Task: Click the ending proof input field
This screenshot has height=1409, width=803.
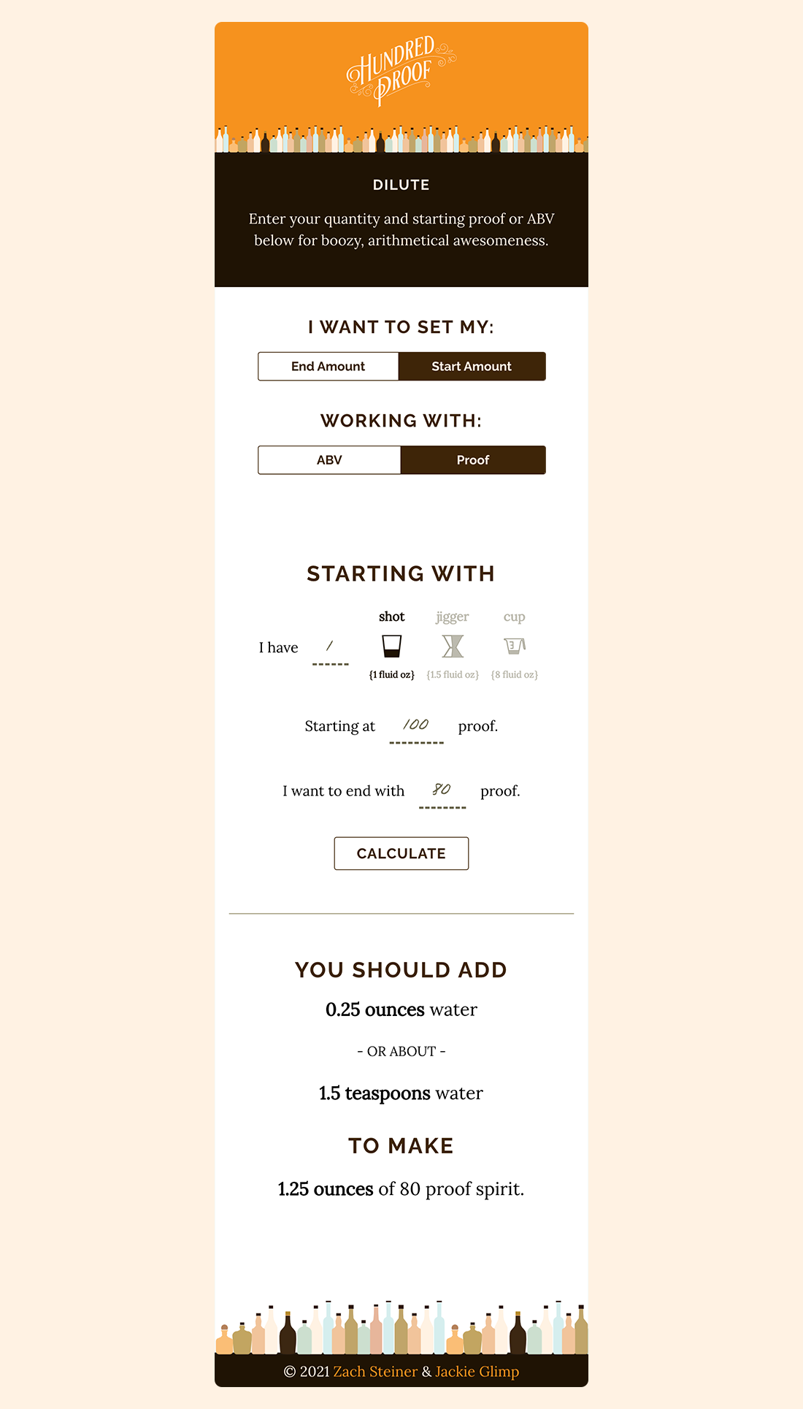Action: [442, 792]
